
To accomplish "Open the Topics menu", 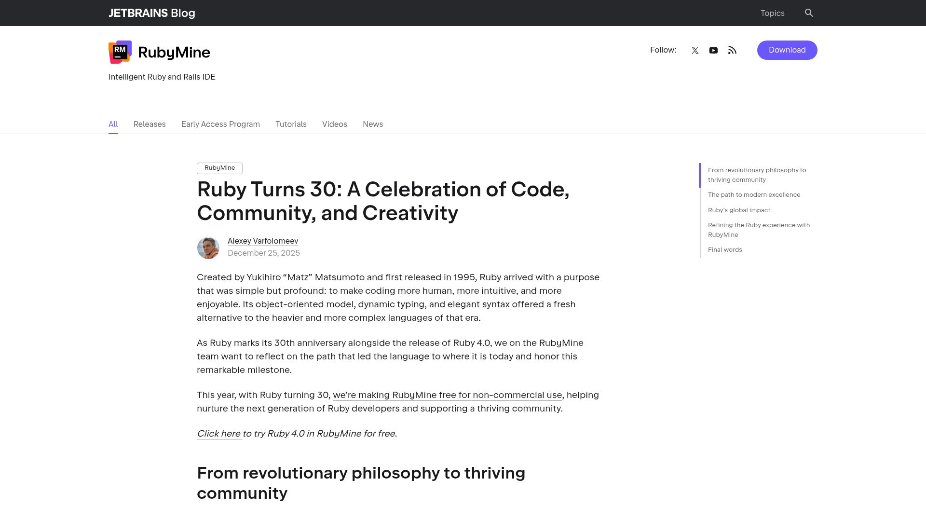I will pos(772,13).
